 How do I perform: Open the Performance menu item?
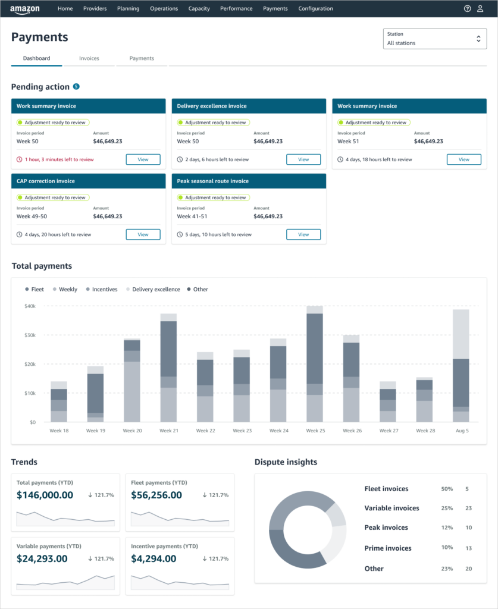click(236, 9)
